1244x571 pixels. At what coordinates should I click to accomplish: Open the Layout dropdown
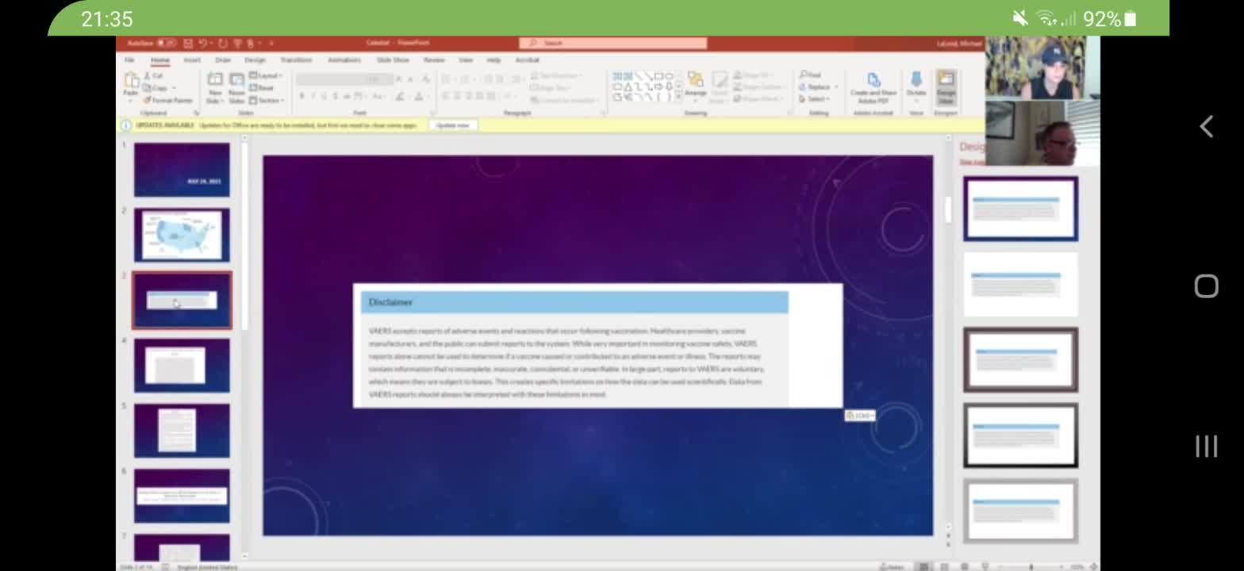(265, 75)
